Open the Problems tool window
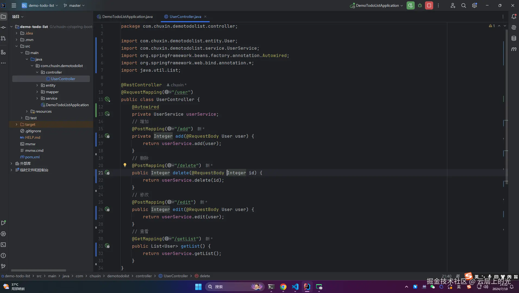The height and width of the screenshot is (293, 519). [x=3, y=256]
